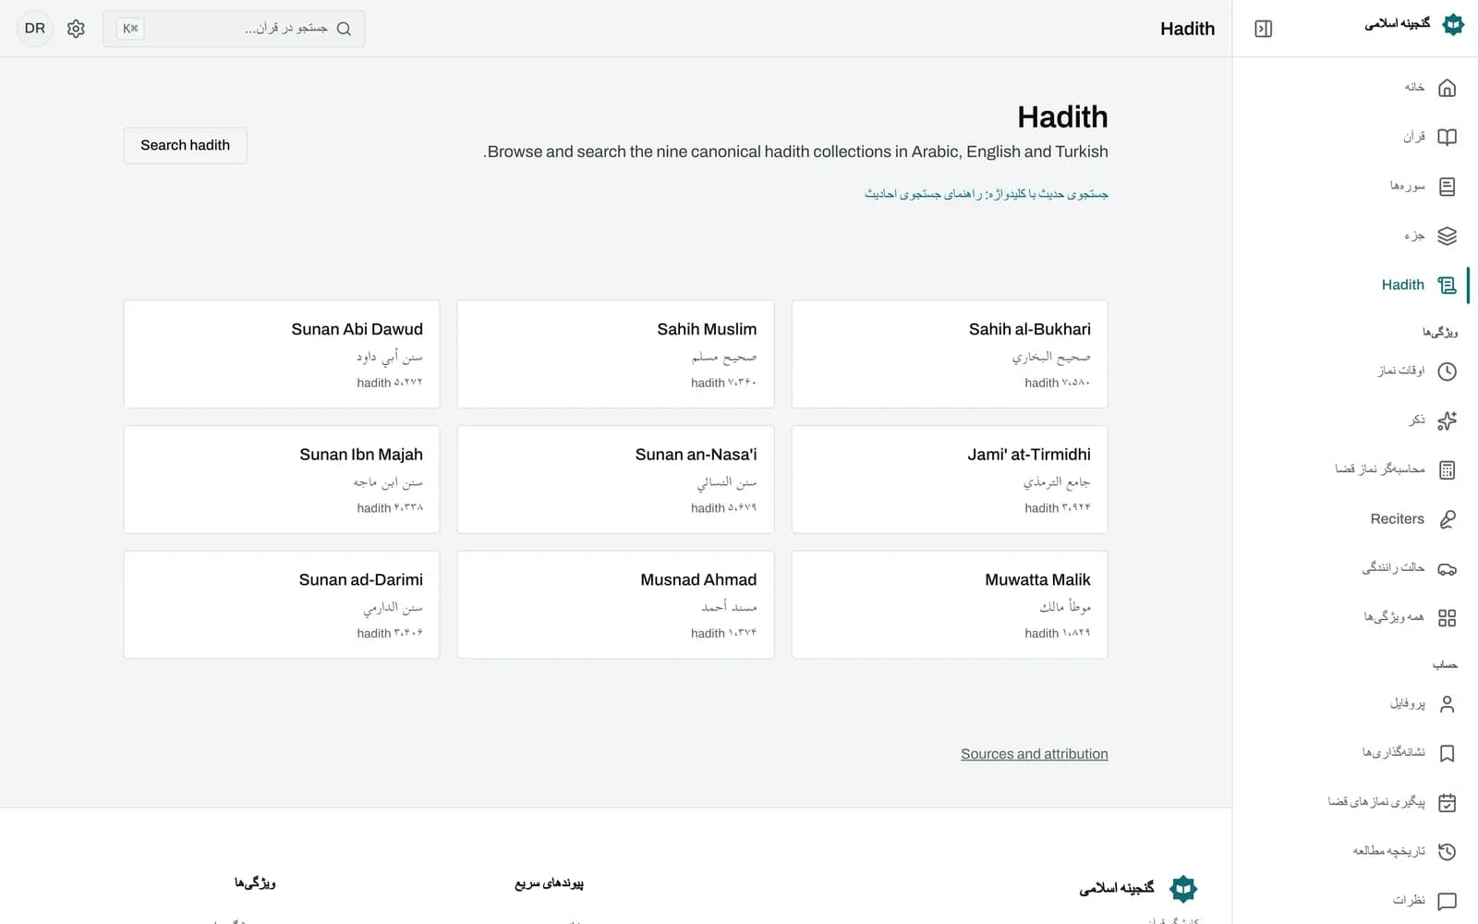Select Hadith menu item in sidebar

coord(1402,285)
